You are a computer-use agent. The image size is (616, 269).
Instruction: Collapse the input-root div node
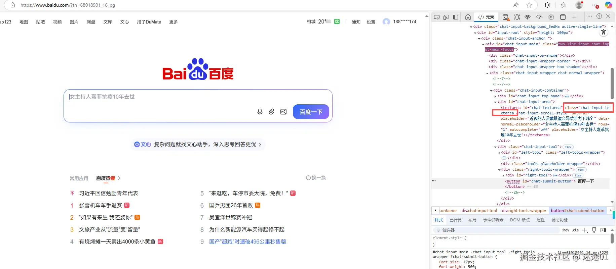475,33
